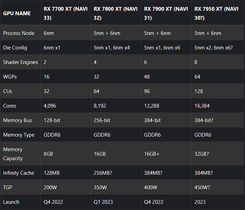Select the Q1 2023 launch cell
This screenshot has width=245, height=210.
coord(103,202)
